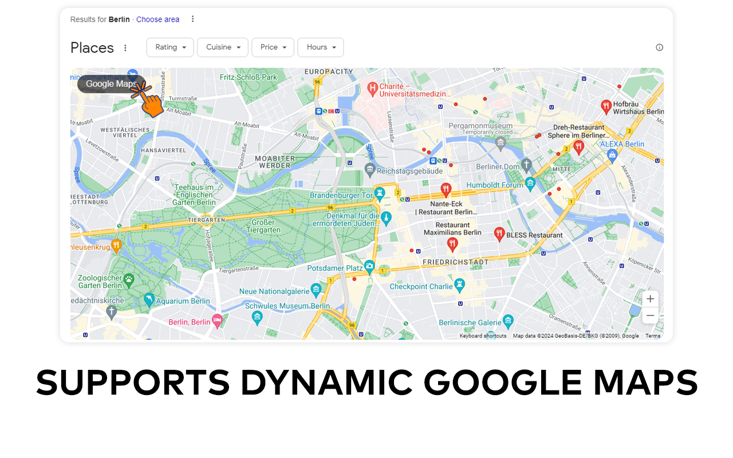Click the Teehaus im Englischen Garten label
The height and width of the screenshot is (458, 733).
pyautogui.click(x=195, y=195)
